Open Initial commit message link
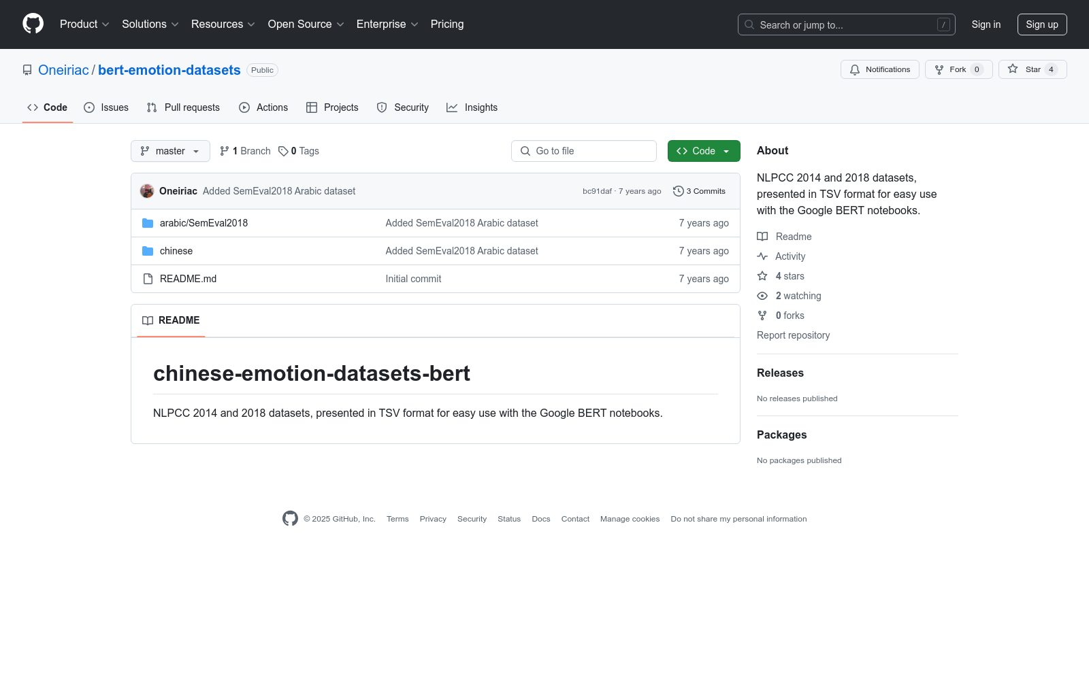Image resolution: width=1089 pixels, height=680 pixels. (x=413, y=279)
